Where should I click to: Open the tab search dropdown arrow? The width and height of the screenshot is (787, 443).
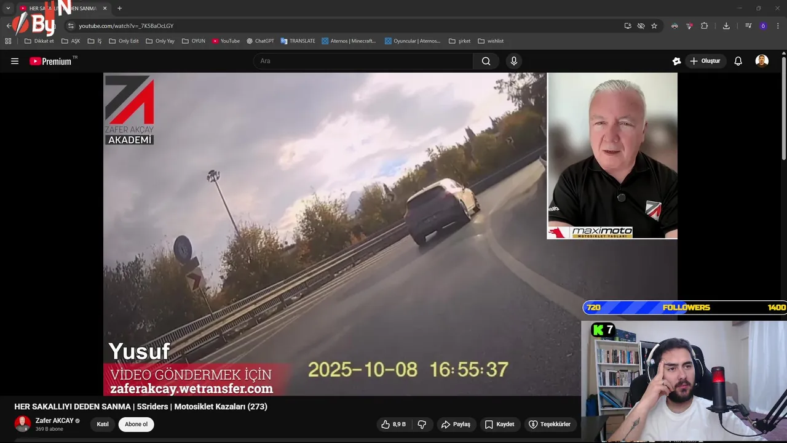tap(8, 8)
